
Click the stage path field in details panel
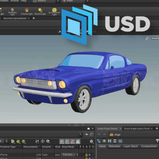pyautogui.click(x=134, y=135)
